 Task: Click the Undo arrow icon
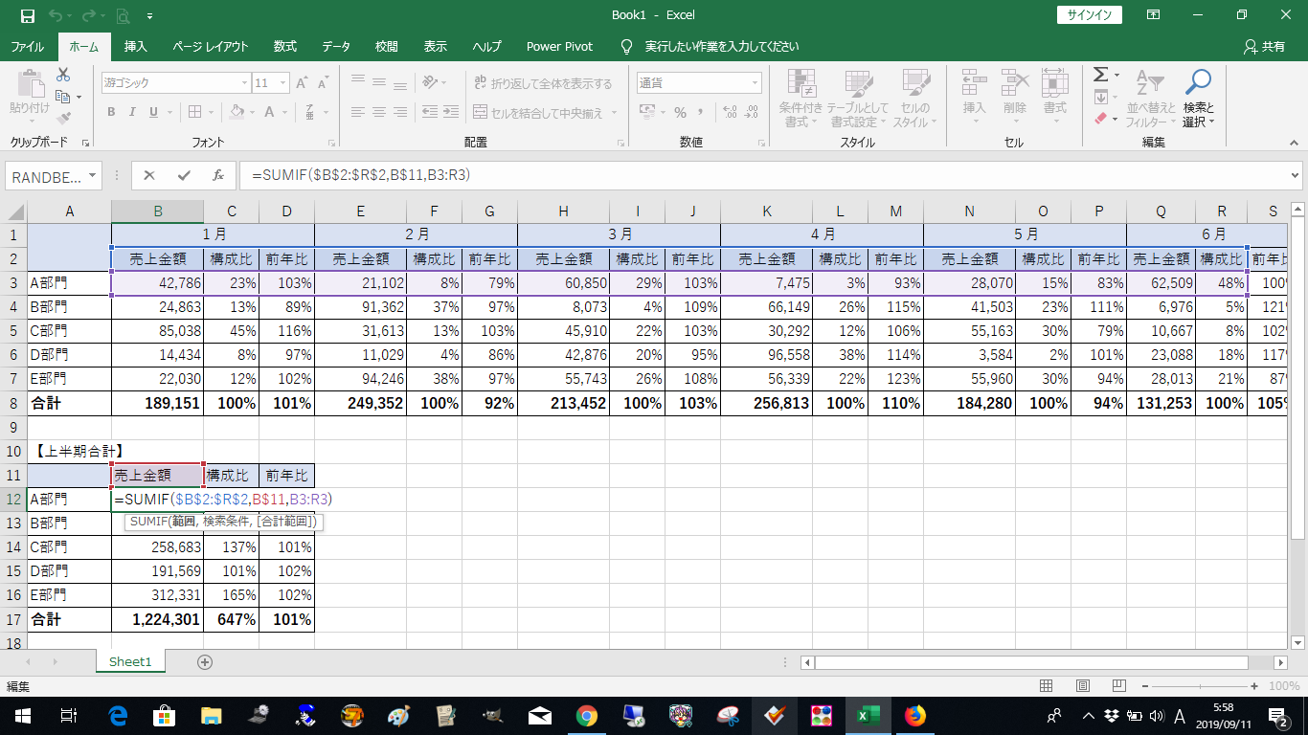(x=55, y=15)
